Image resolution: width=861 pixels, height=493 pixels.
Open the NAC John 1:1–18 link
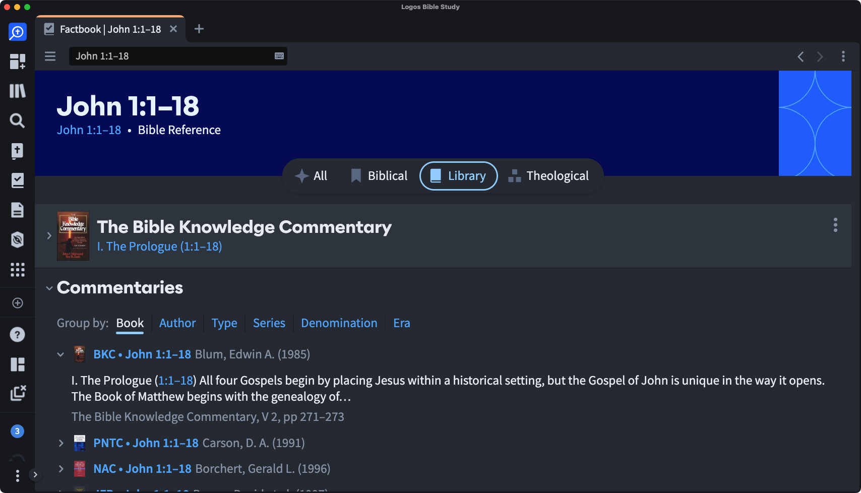click(142, 469)
